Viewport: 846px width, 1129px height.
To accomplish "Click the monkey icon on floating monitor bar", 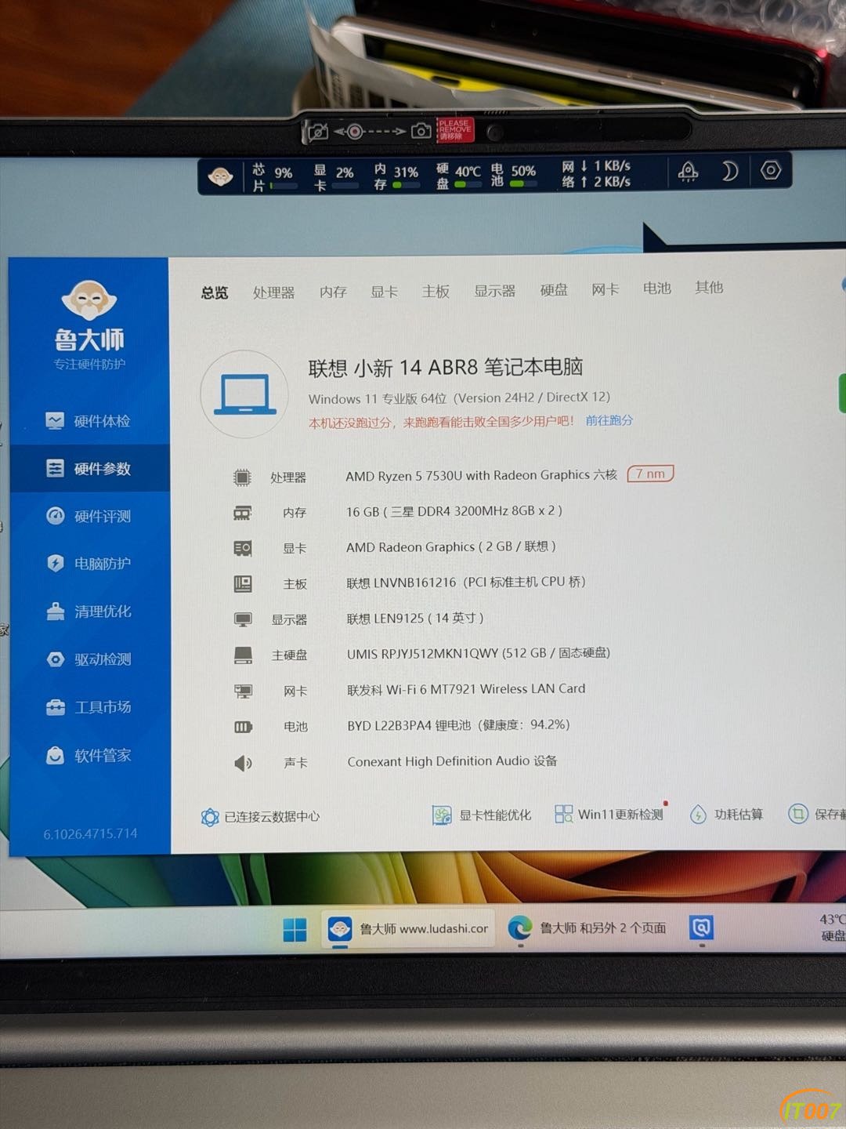I will point(220,176).
